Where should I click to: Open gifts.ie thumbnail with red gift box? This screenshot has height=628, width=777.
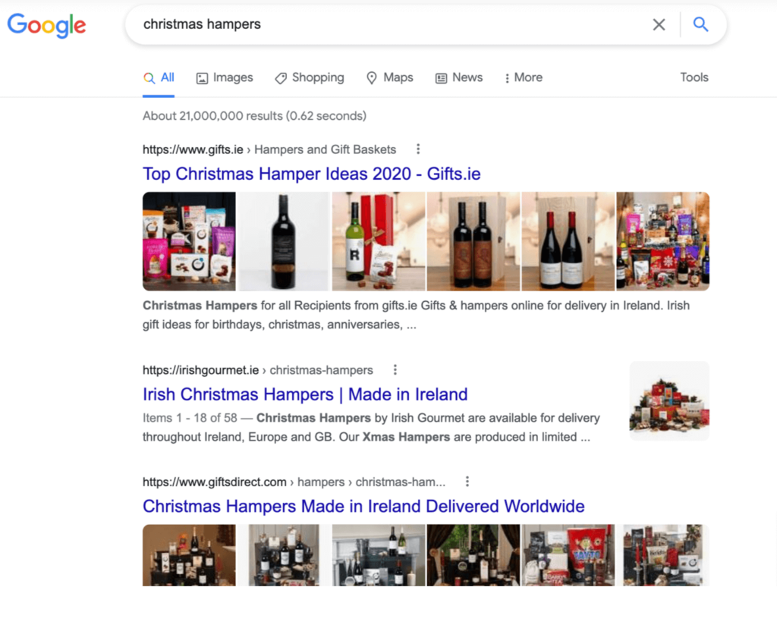coord(379,241)
